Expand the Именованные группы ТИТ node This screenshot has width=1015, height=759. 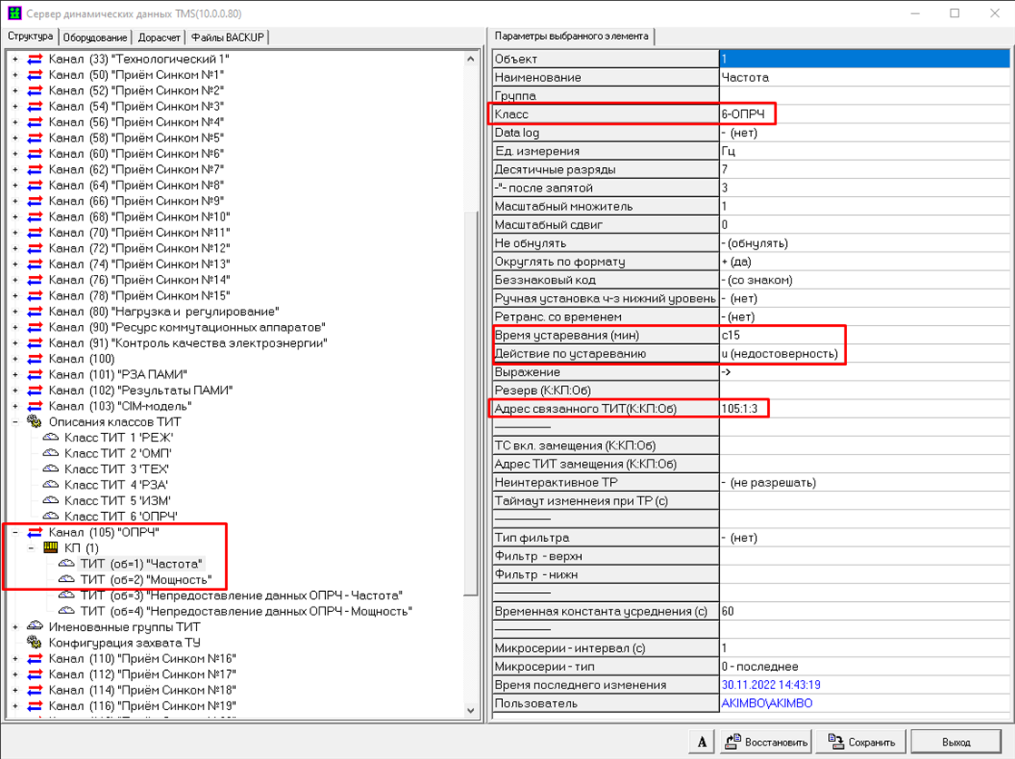[15, 627]
